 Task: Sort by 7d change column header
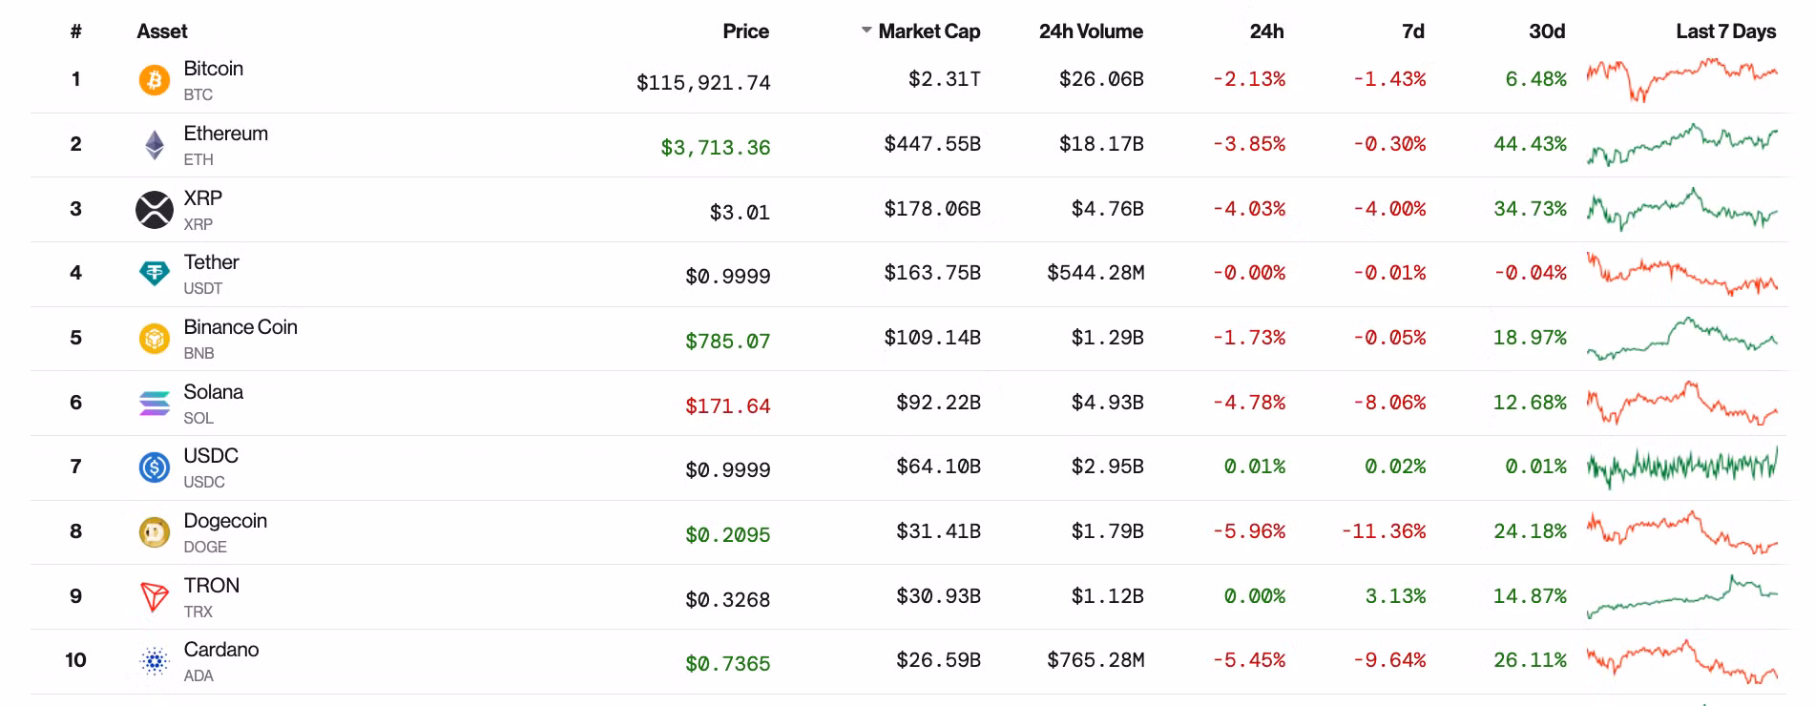coord(1412,31)
